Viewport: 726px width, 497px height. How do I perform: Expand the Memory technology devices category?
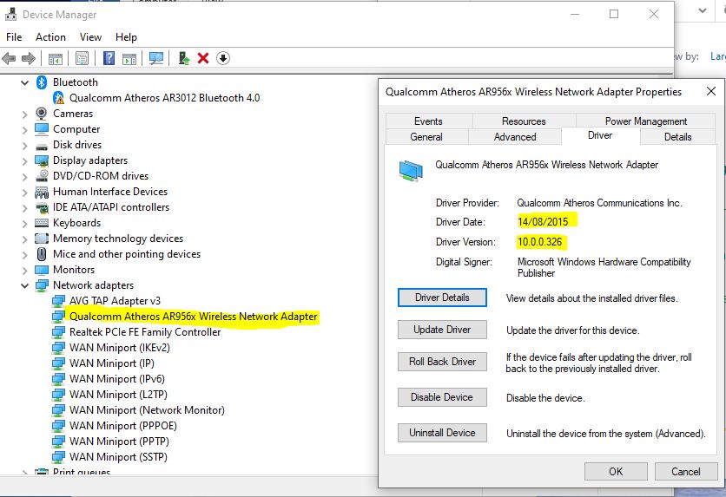[24, 239]
